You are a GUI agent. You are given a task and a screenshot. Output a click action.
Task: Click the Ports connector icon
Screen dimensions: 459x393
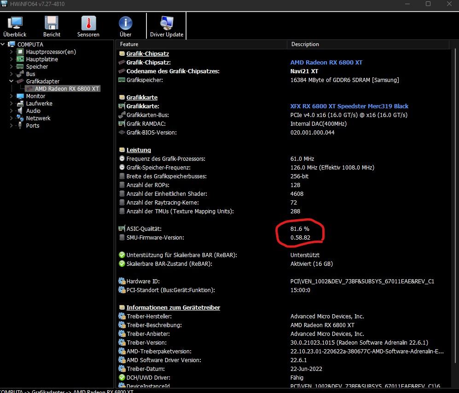pos(20,125)
